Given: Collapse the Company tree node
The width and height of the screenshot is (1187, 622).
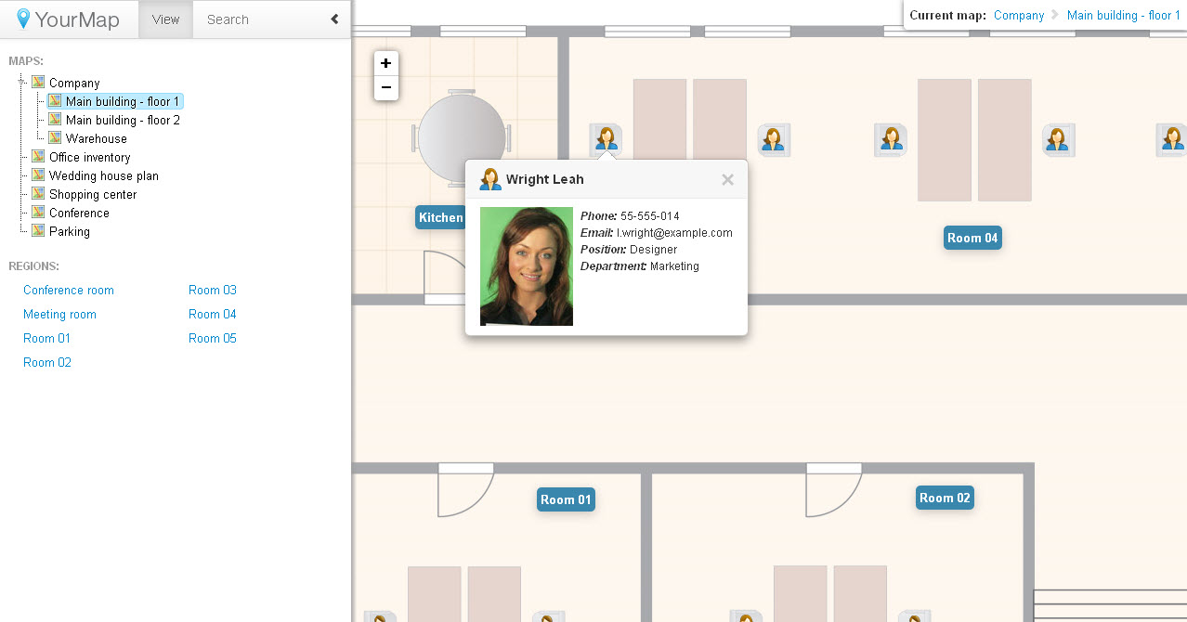Looking at the screenshot, I should click(21, 82).
